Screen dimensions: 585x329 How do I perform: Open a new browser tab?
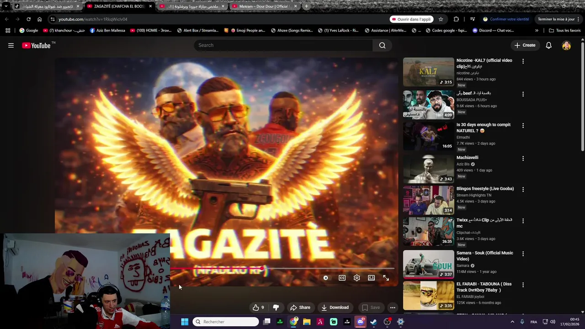click(306, 6)
